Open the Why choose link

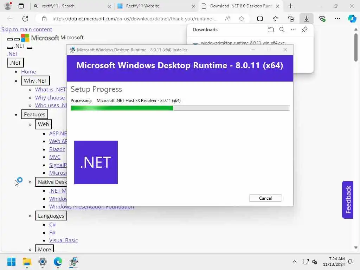[x=51, y=98]
